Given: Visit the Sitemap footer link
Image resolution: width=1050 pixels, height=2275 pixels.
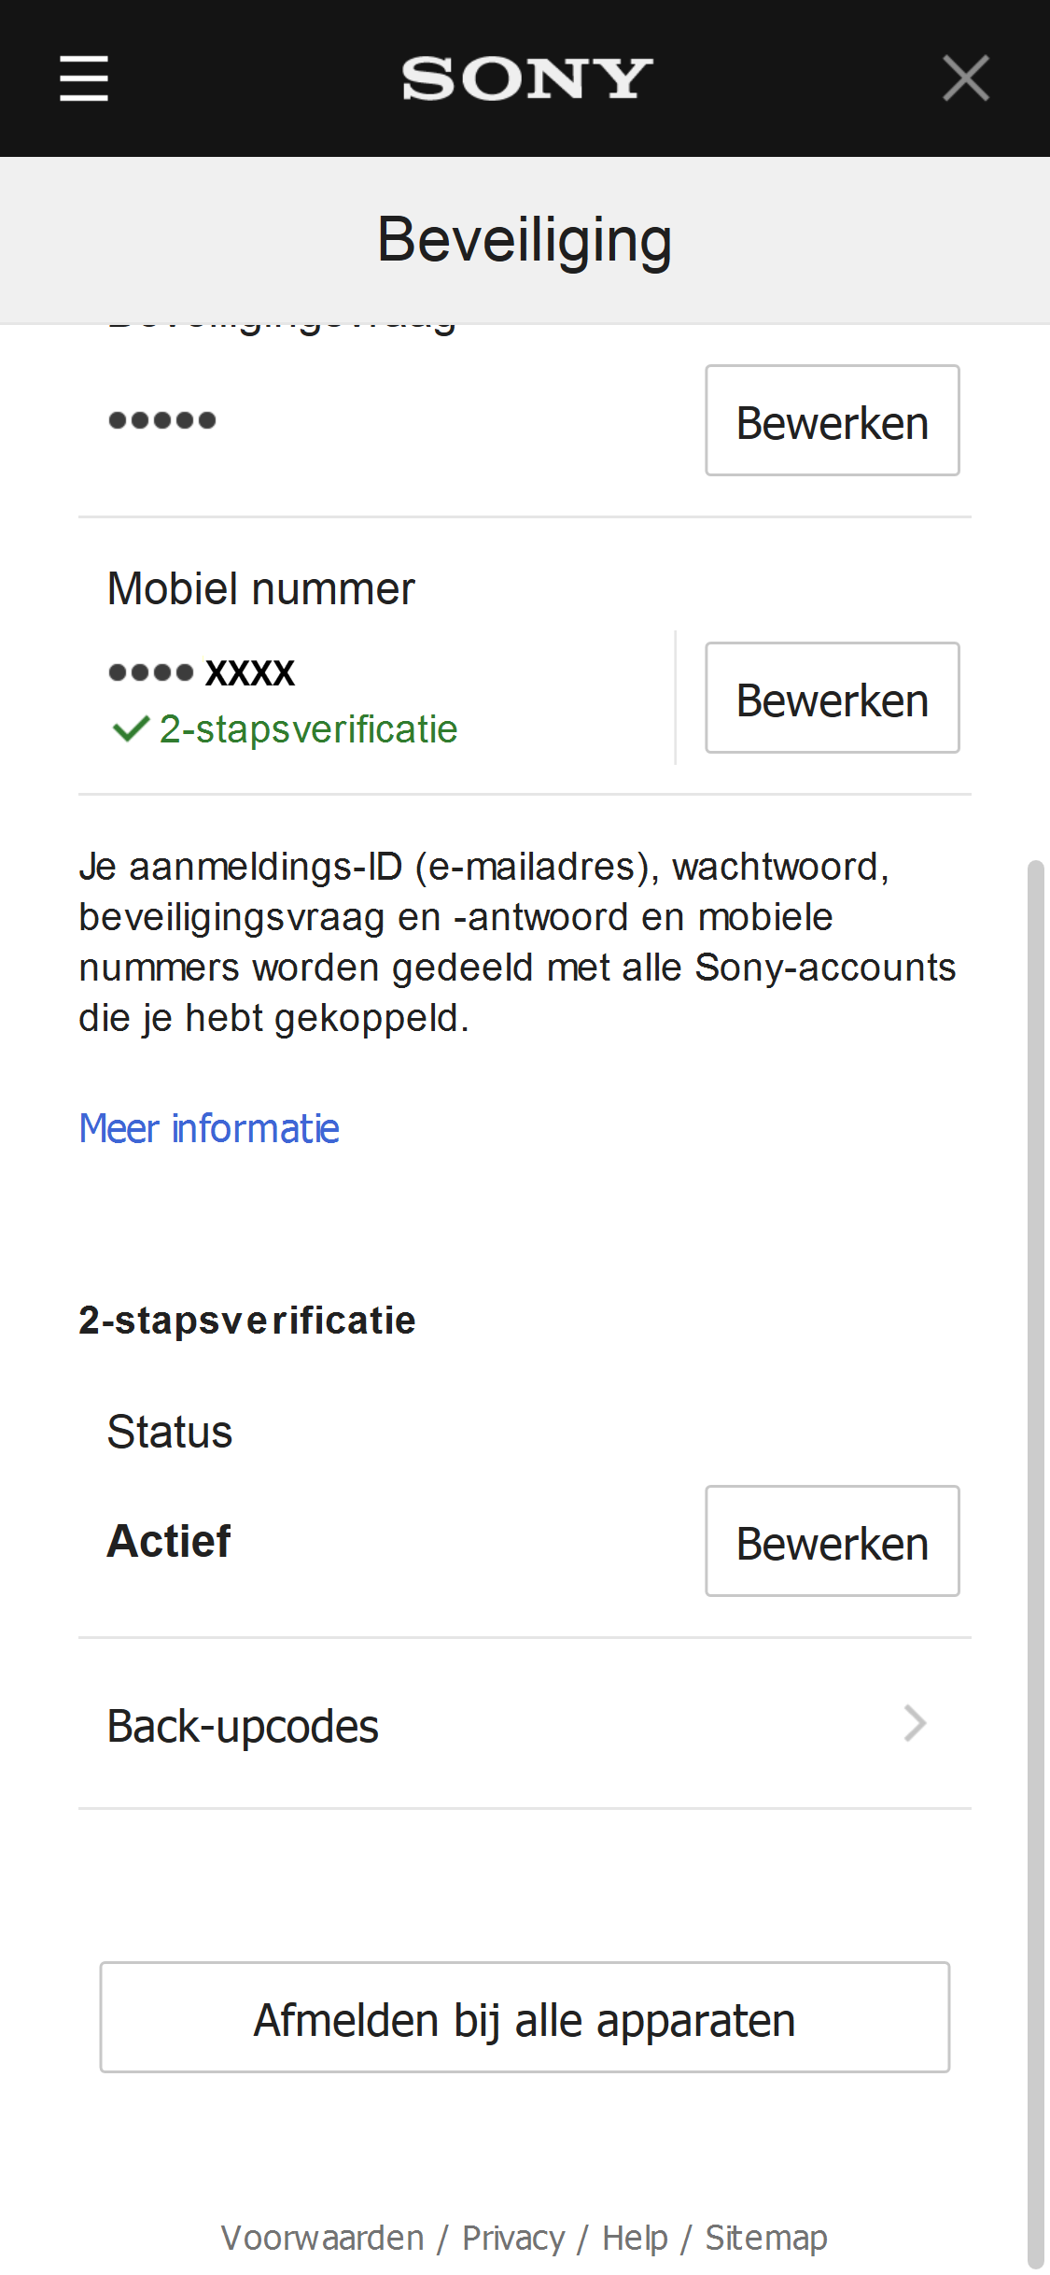Looking at the screenshot, I should click(765, 2238).
